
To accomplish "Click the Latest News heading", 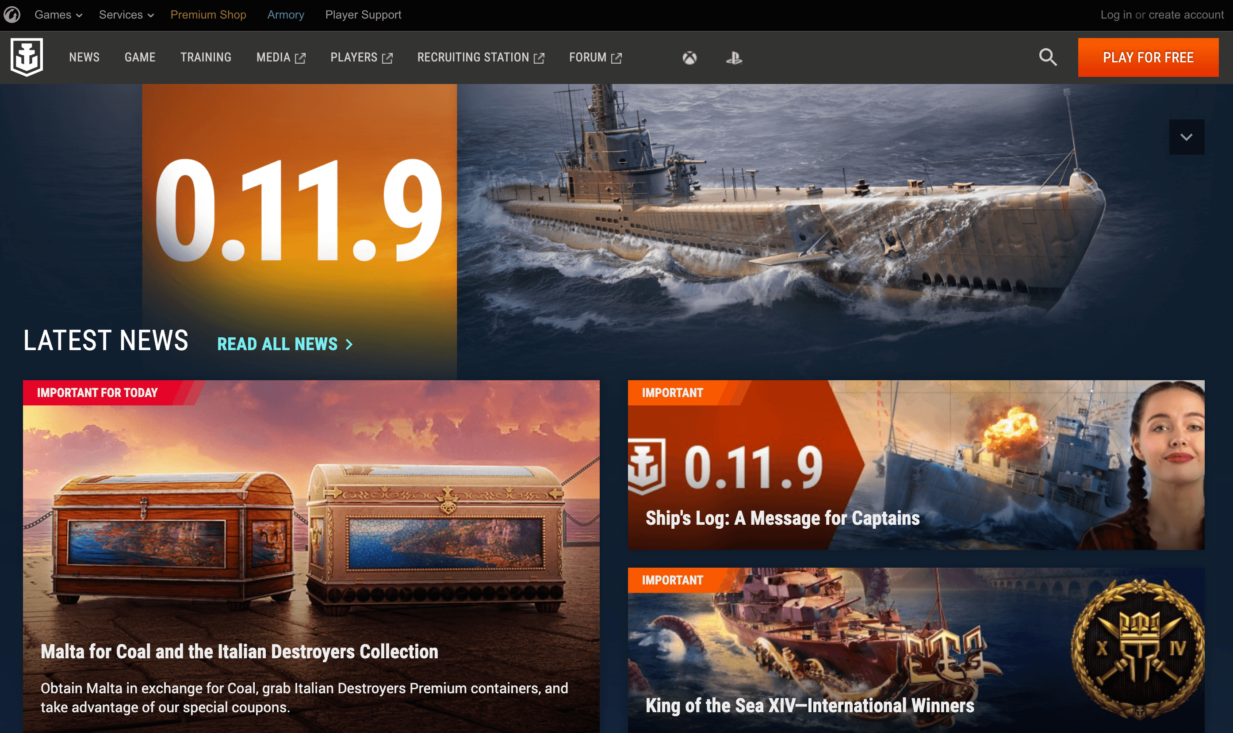I will click(106, 340).
